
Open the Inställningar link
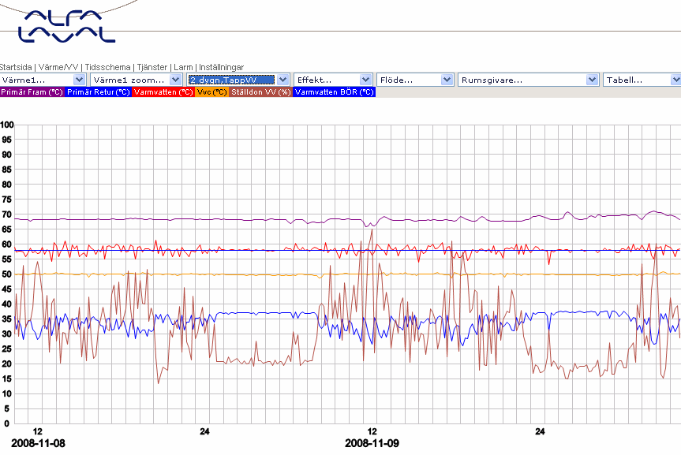pyautogui.click(x=221, y=67)
